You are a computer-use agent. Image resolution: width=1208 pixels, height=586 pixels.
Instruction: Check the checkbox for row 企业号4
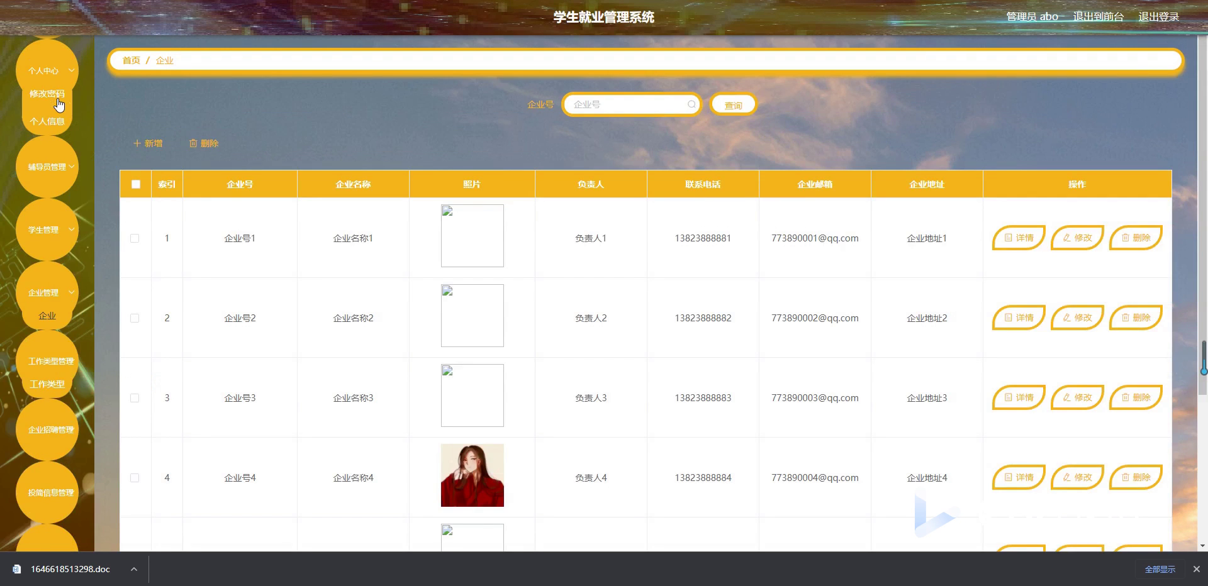click(135, 478)
